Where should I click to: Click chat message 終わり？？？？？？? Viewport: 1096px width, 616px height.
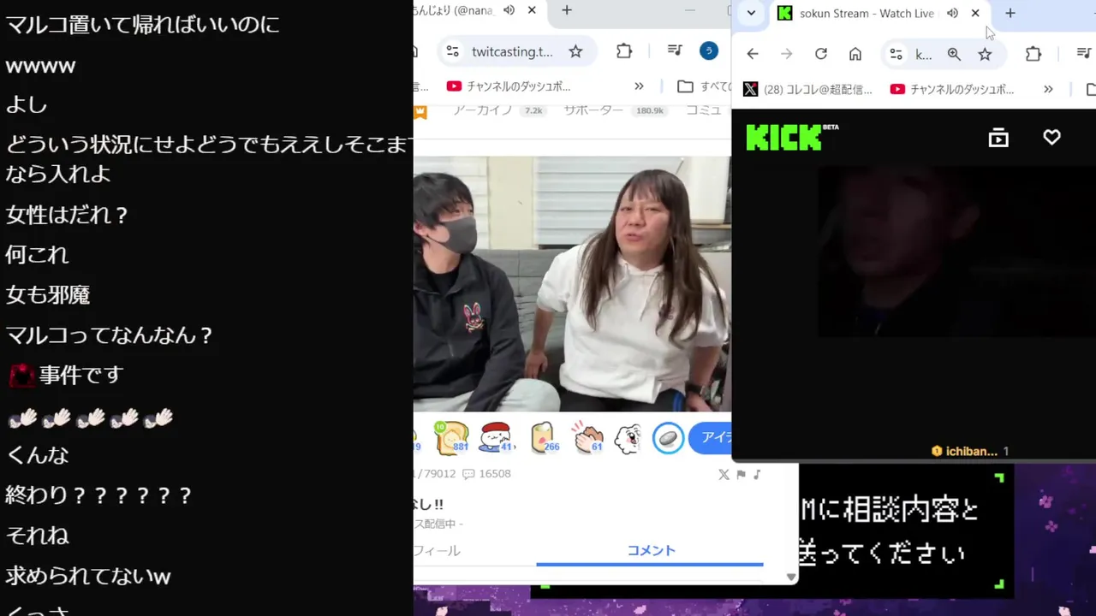coord(98,495)
